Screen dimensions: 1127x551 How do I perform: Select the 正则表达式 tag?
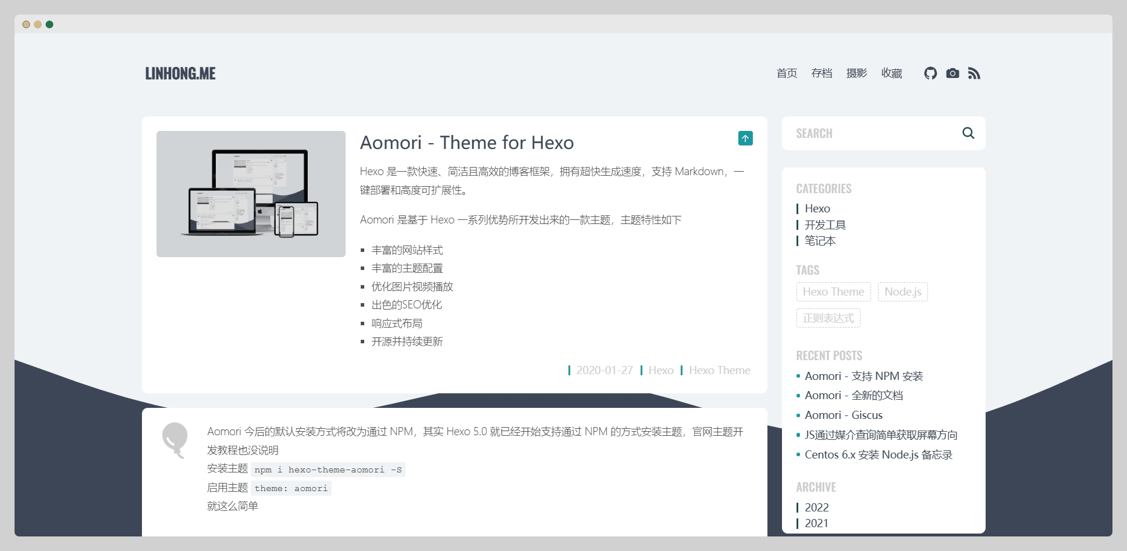pos(828,318)
